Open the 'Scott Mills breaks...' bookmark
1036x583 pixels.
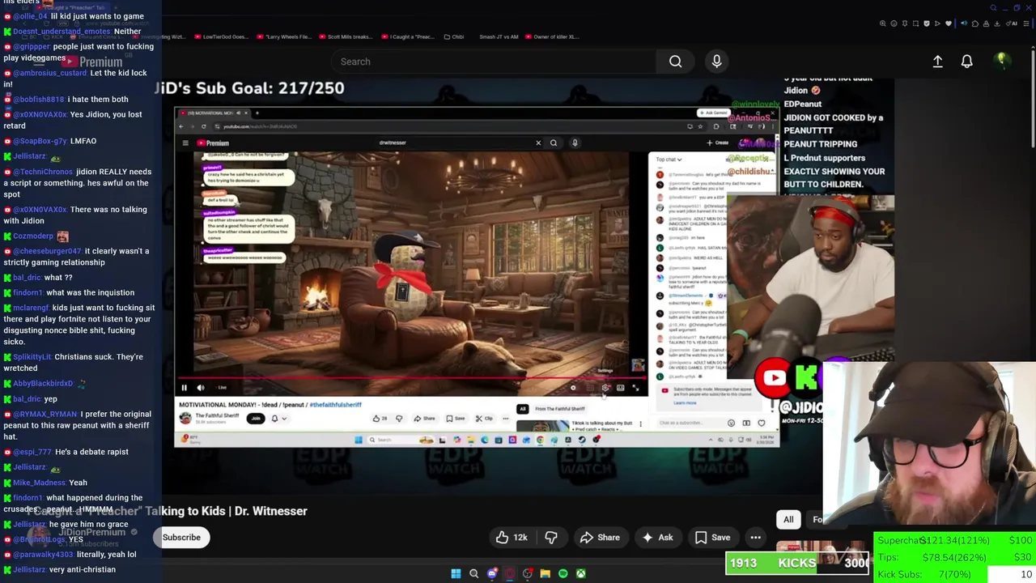point(346,36)
